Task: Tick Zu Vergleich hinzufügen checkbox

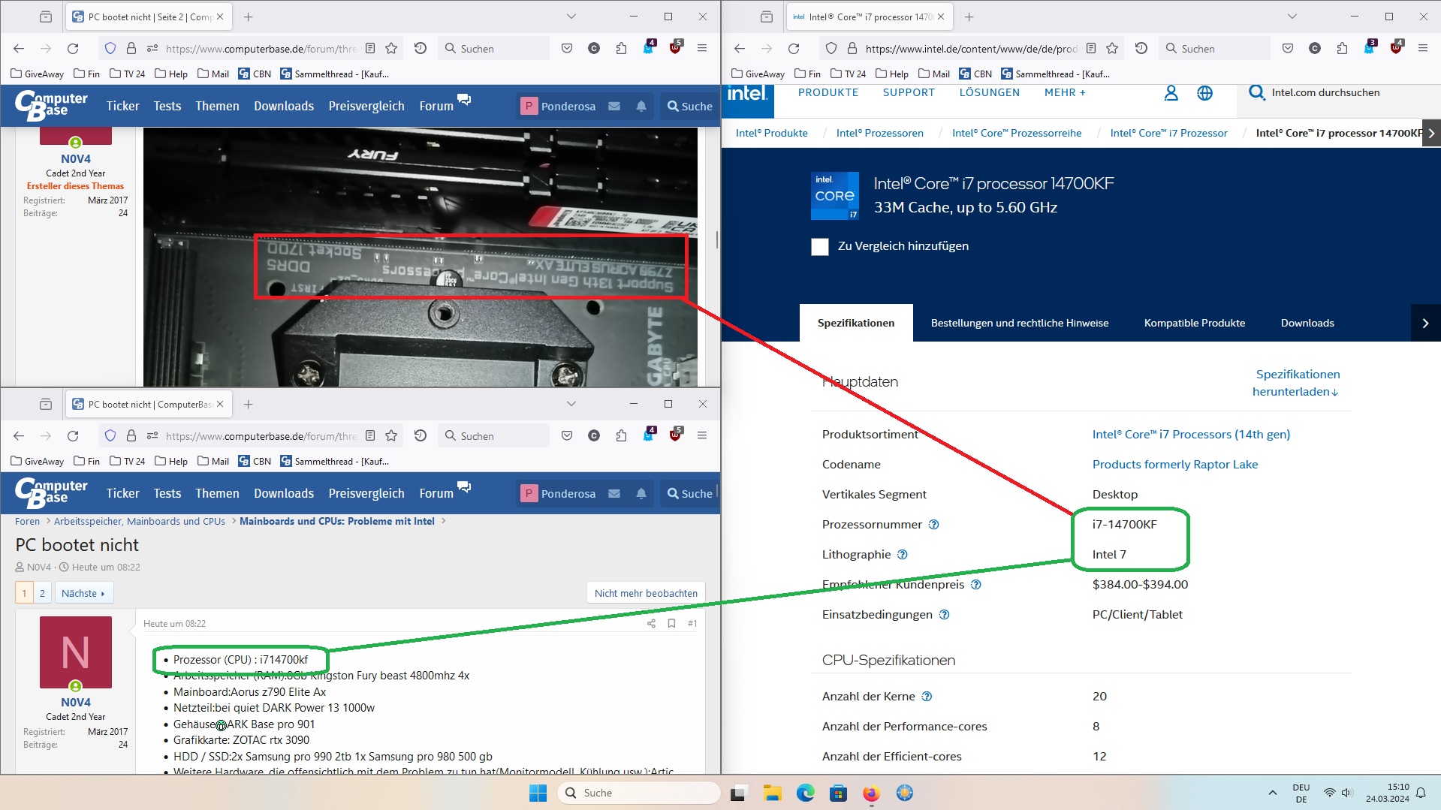Action: pyautogui.click(x=820, y=247)
